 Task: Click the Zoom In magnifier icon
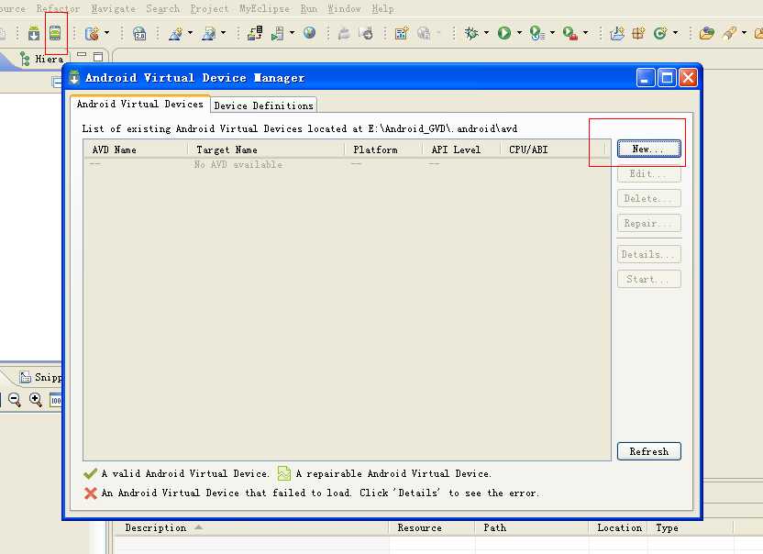pos(36,400)
